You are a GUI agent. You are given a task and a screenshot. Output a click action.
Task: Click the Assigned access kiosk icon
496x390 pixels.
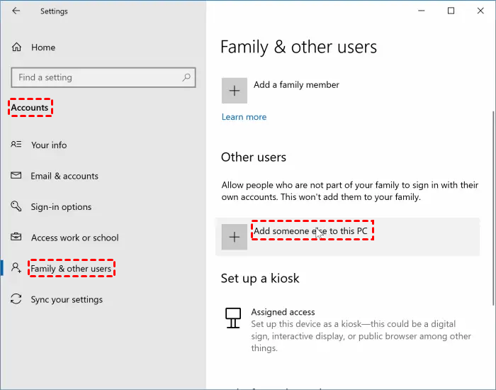(232, 317)
